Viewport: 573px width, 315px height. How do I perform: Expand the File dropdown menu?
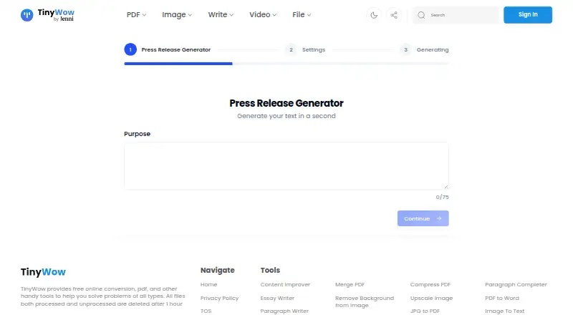pyautogui.click(x=302, y=14)
